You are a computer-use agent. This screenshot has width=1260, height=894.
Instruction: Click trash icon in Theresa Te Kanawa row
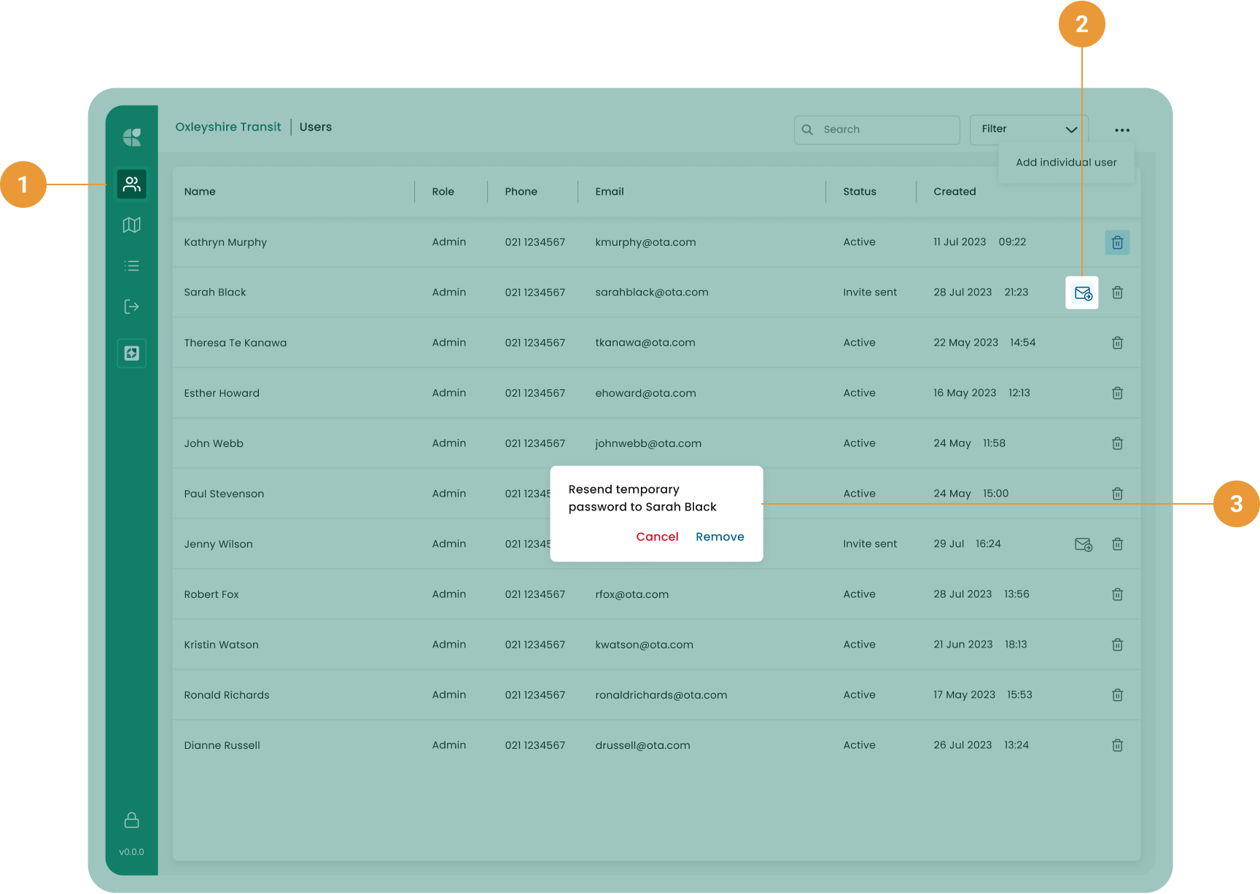pos(1117,343)
